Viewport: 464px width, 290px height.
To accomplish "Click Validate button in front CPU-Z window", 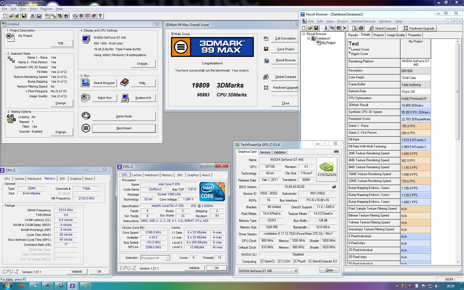I will [194, 268].
